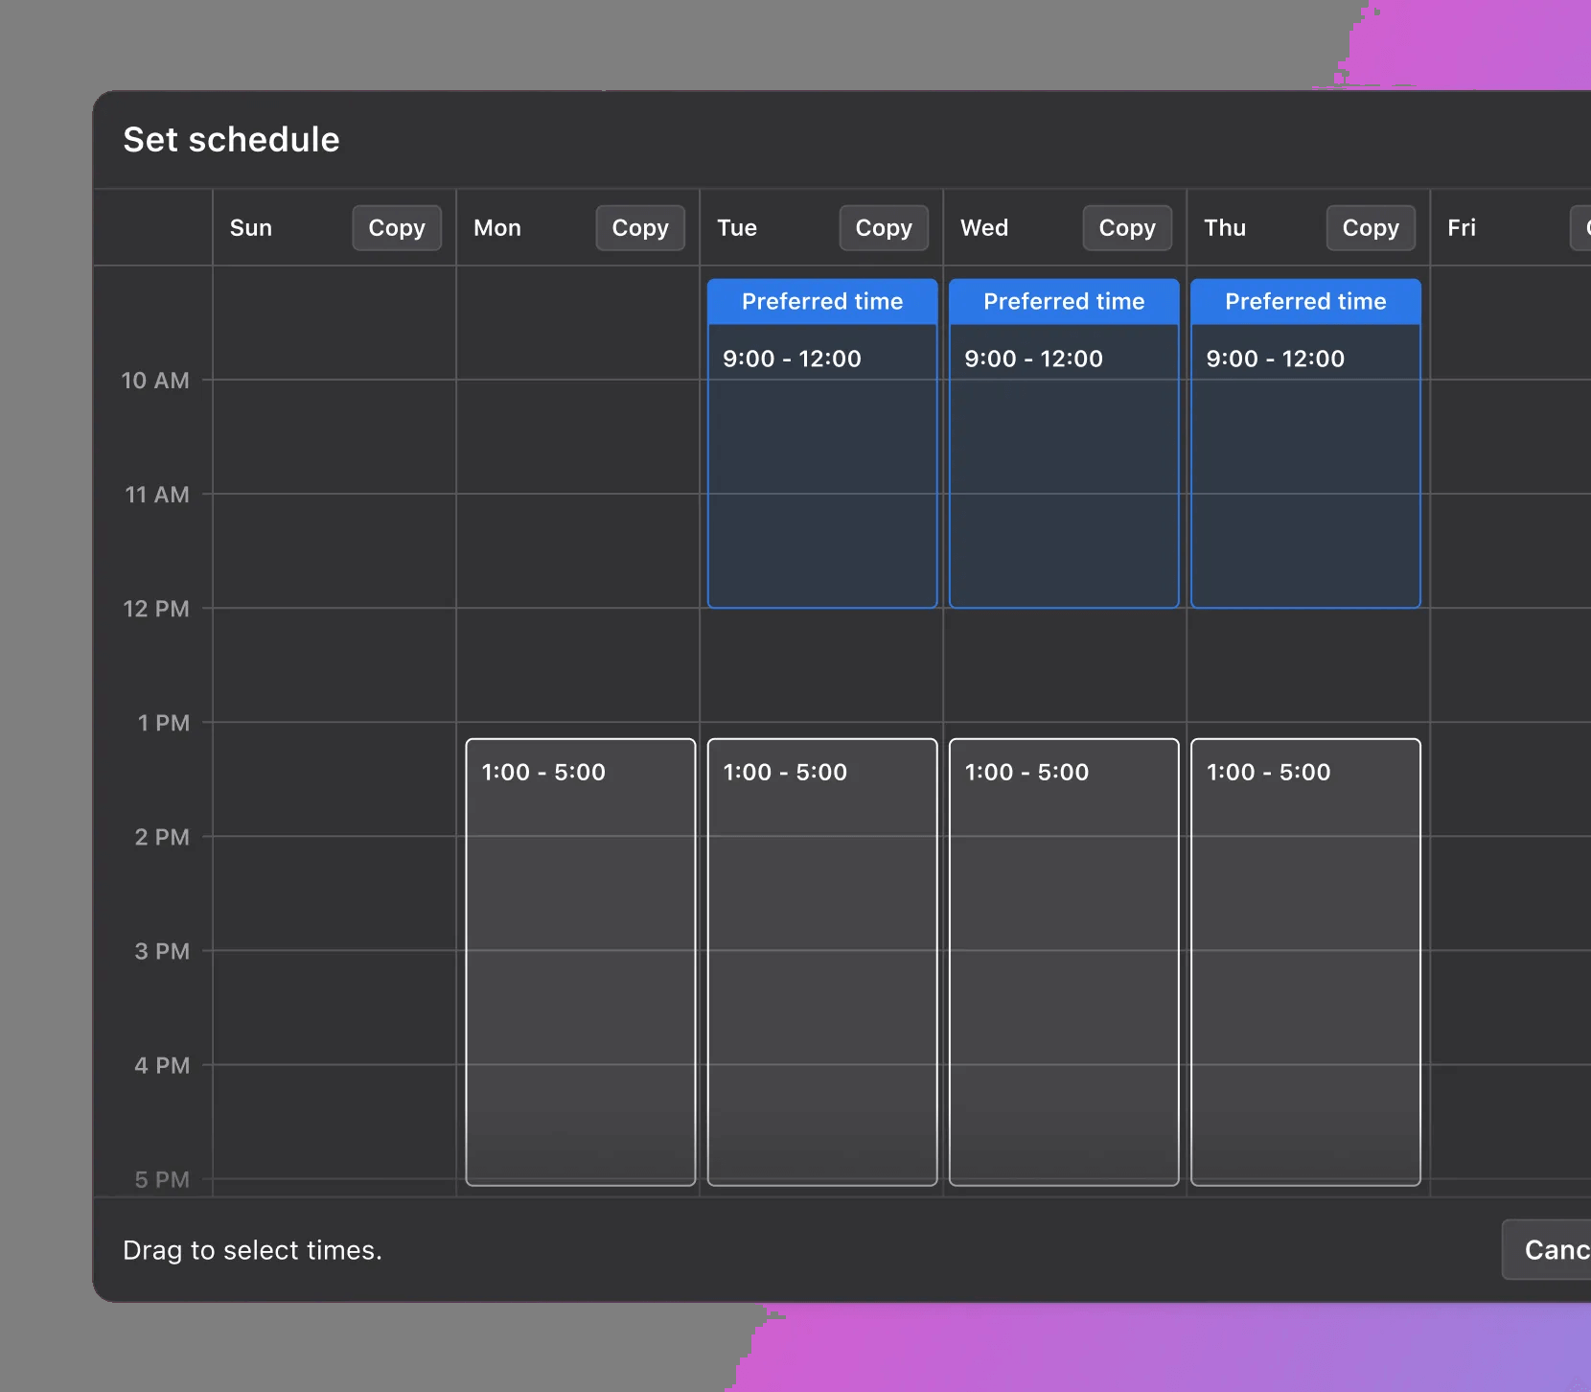Pick Thursday's 1:00 - 5:00 time block
Screen dimensions: 1591x1392
(1304, 961)
